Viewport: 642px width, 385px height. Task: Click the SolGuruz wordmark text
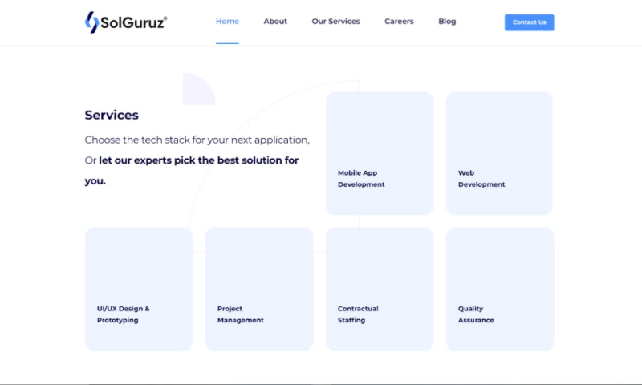click(x=132, y=23)
